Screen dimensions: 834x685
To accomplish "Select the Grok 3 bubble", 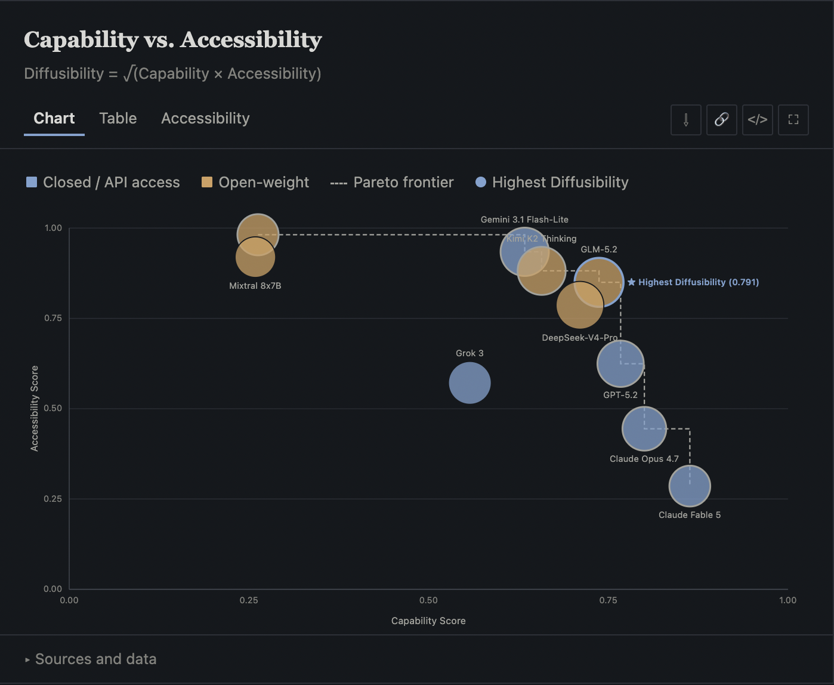I will coord(469,382).
